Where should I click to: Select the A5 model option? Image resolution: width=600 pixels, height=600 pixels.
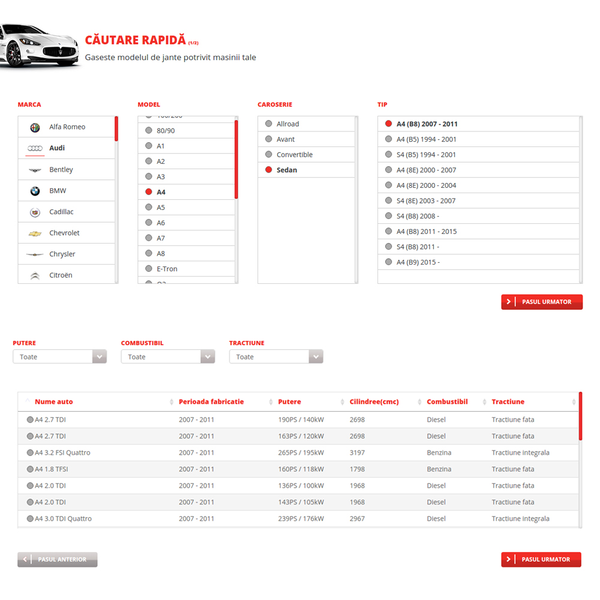click(x=186, y=208)
